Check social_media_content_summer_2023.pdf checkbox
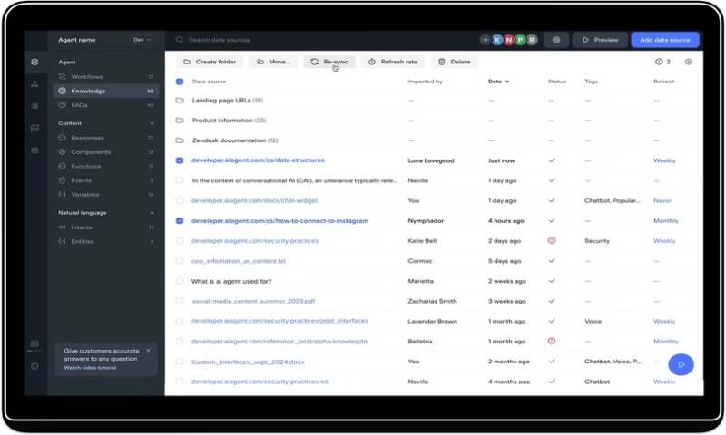726x435 pixels. (x=180, y=302)
